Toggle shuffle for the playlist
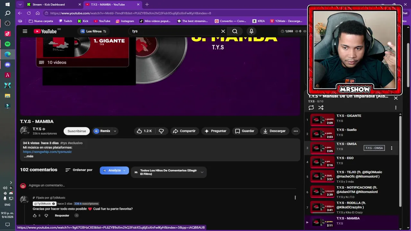Screen dimensions: 411x231 321,108
